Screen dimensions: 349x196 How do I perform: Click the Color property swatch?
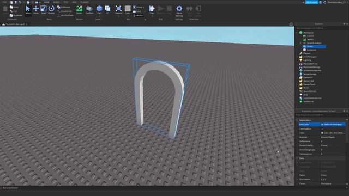tap(322, 133)
